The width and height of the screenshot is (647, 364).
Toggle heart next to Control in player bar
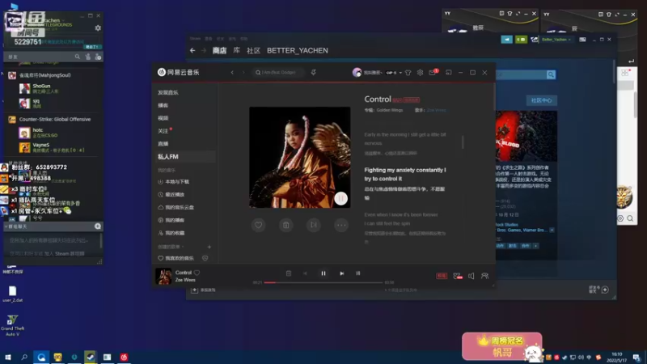click(197, 273)
